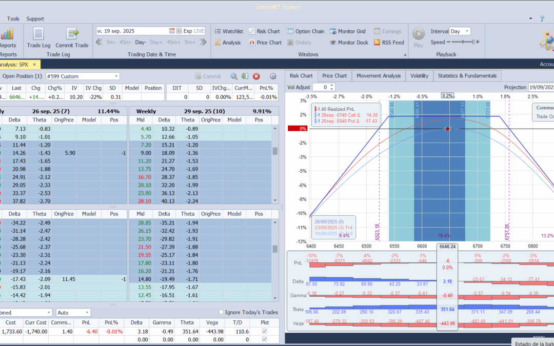Open the Trade Log icon

pos(38,38)
